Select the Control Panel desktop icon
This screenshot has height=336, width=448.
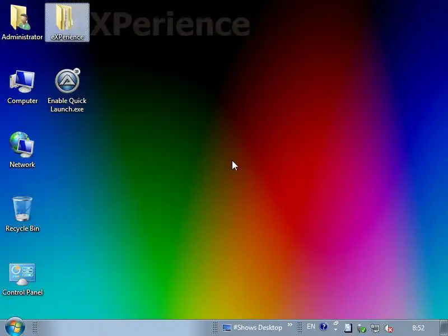click(x=22, y=279)
